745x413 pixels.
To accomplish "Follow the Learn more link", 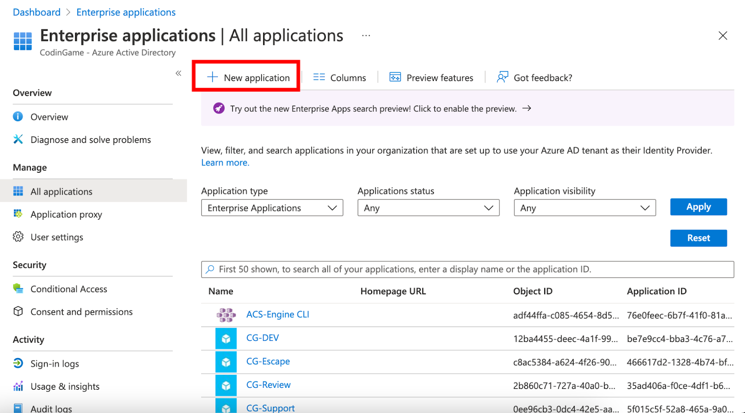I will click(x=225, y=162).
